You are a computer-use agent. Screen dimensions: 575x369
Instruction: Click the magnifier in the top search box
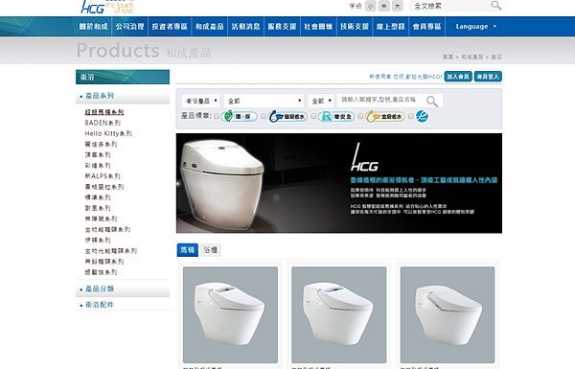pyautogui.click(x=495, y=6)
